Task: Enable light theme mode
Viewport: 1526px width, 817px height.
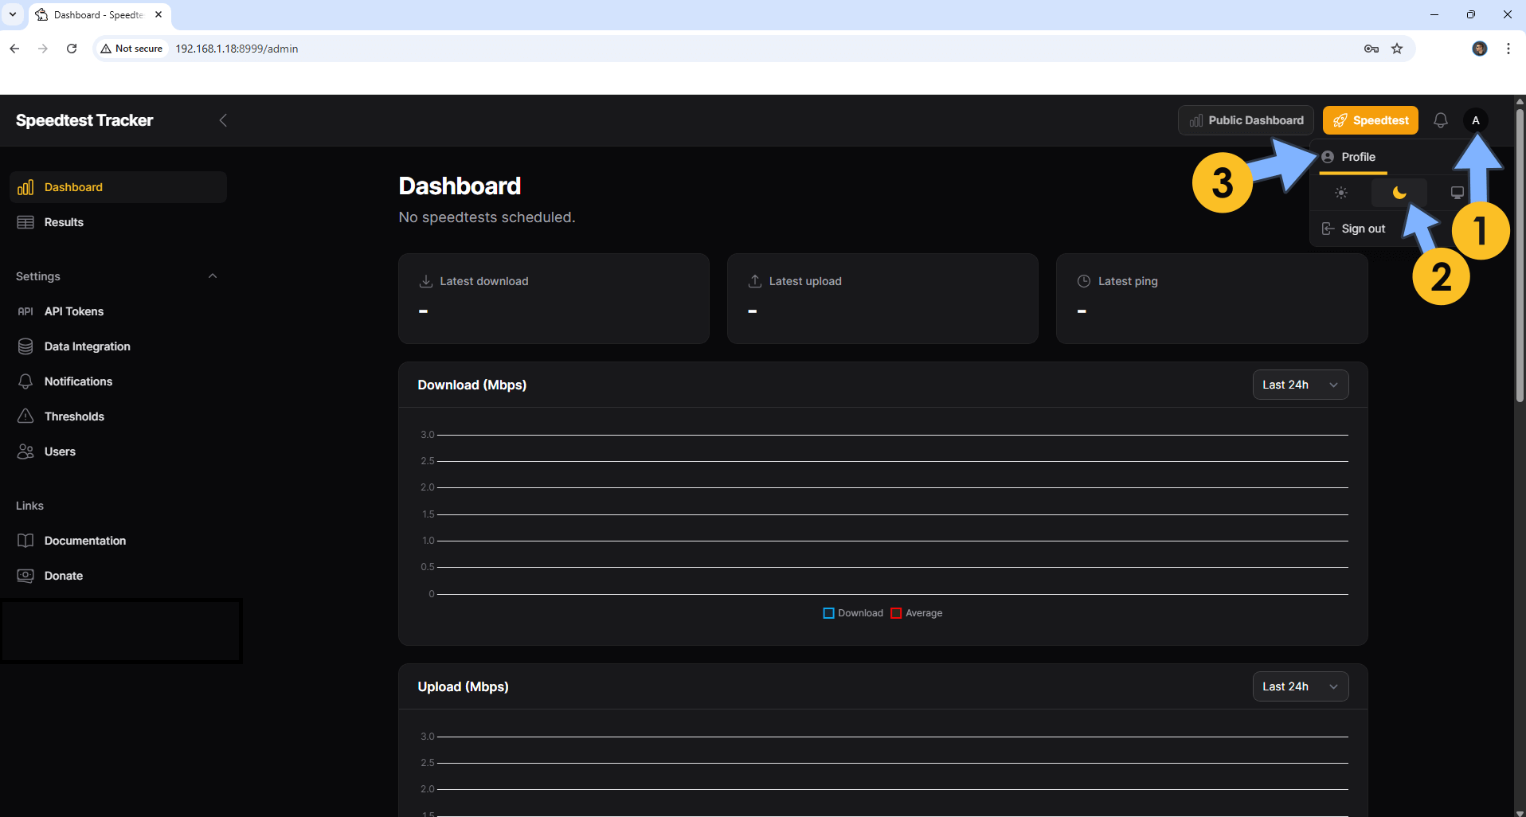Action: pos(1341,193)
